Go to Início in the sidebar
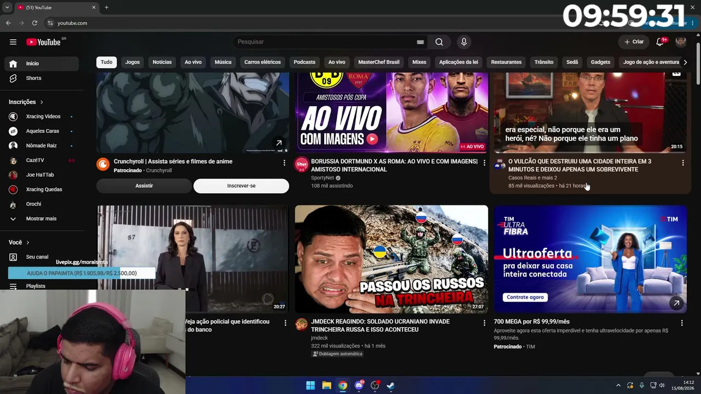The image size is (701, 394). (x=42, y=63)
